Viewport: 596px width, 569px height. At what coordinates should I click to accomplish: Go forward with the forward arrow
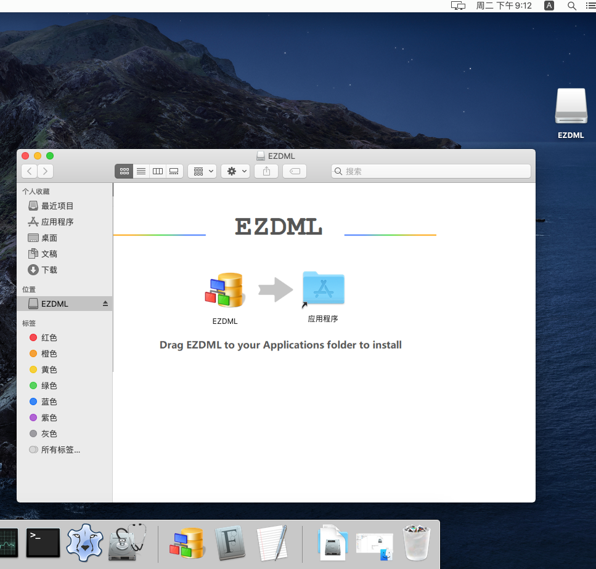click(x=45, y=171)
